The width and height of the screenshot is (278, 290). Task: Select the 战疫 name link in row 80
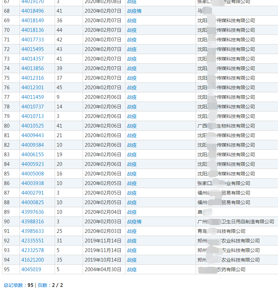tap(132, 126)
